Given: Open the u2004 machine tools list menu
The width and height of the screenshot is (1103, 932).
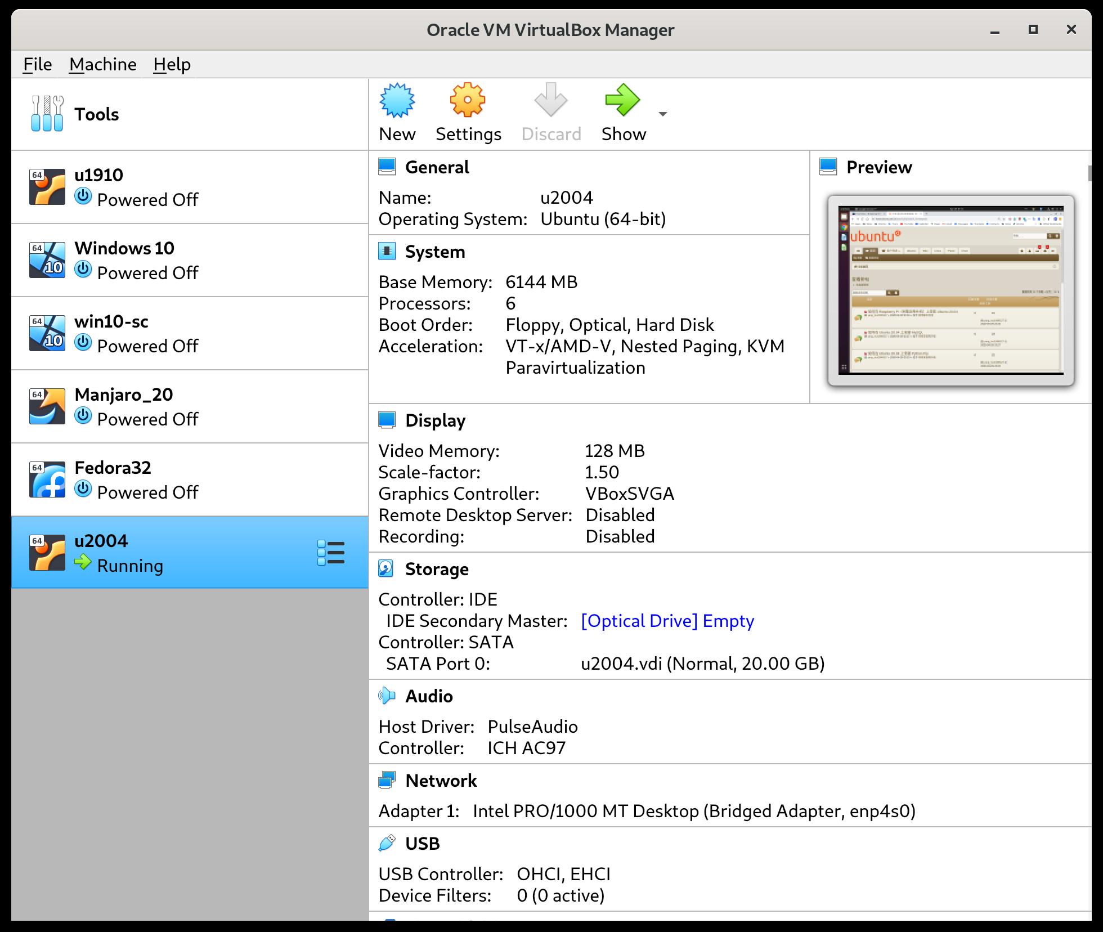Looking at the screenshot, I should [331, 553].
